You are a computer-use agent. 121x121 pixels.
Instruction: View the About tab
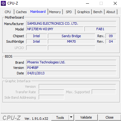pyautogui.click(x=111, y=12)
